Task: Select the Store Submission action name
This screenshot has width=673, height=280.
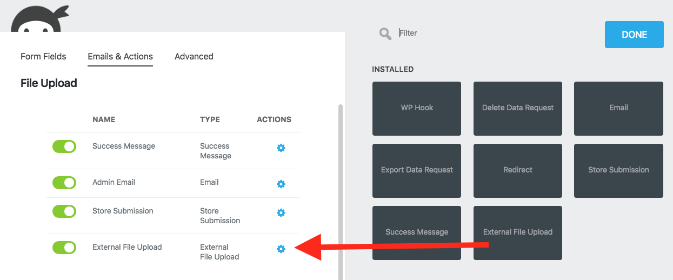Action: 123,211
